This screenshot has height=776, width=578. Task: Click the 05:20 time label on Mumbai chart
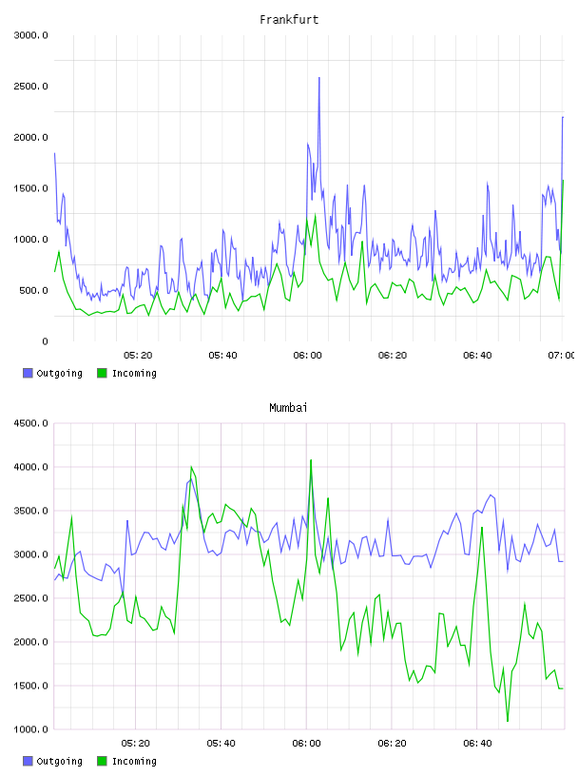click(136, 744)
